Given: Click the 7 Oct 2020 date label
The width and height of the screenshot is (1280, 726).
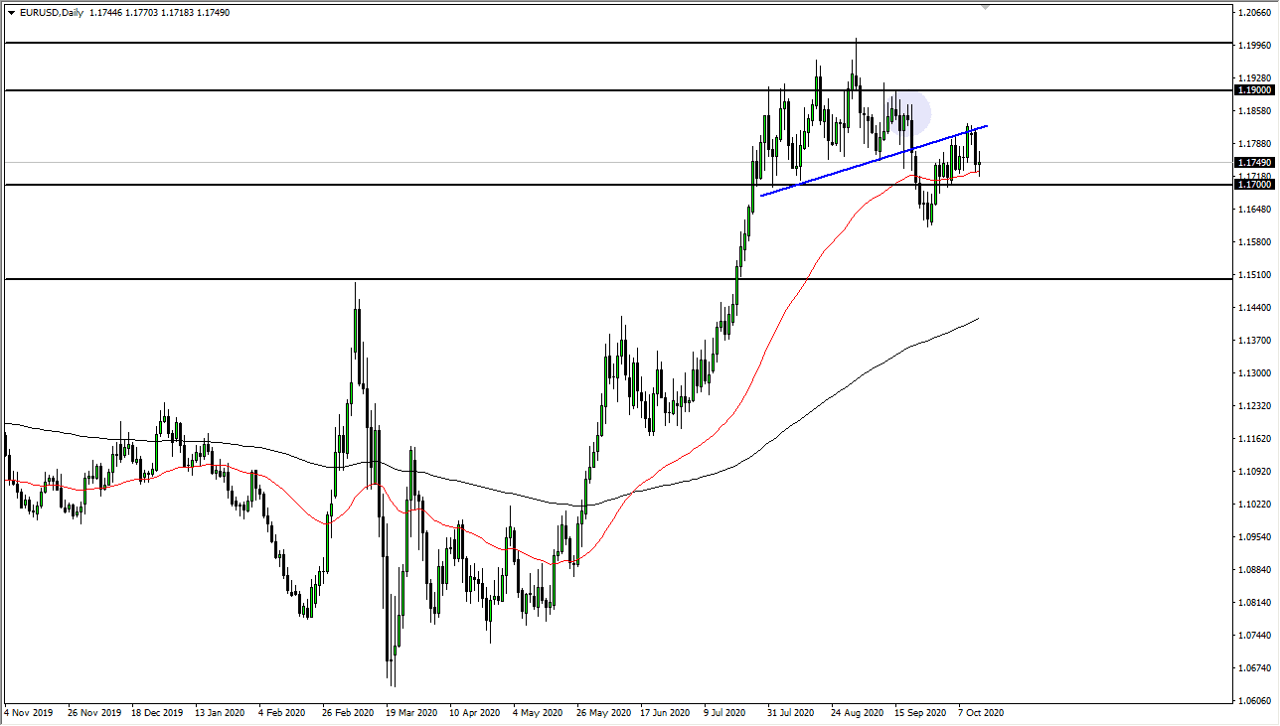Looking at the screenshot, I should (x=979, y=713).
